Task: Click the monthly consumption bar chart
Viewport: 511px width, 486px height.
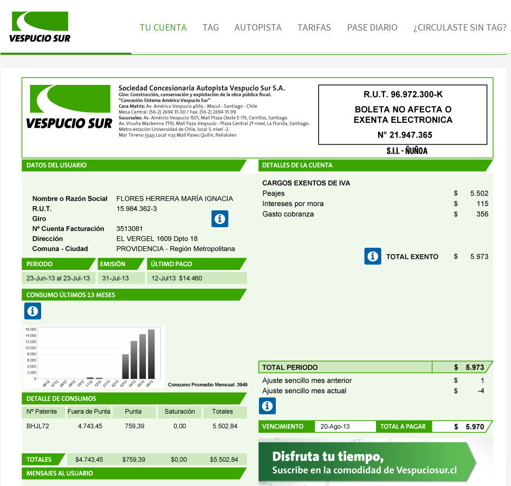Action: [94, 357]
